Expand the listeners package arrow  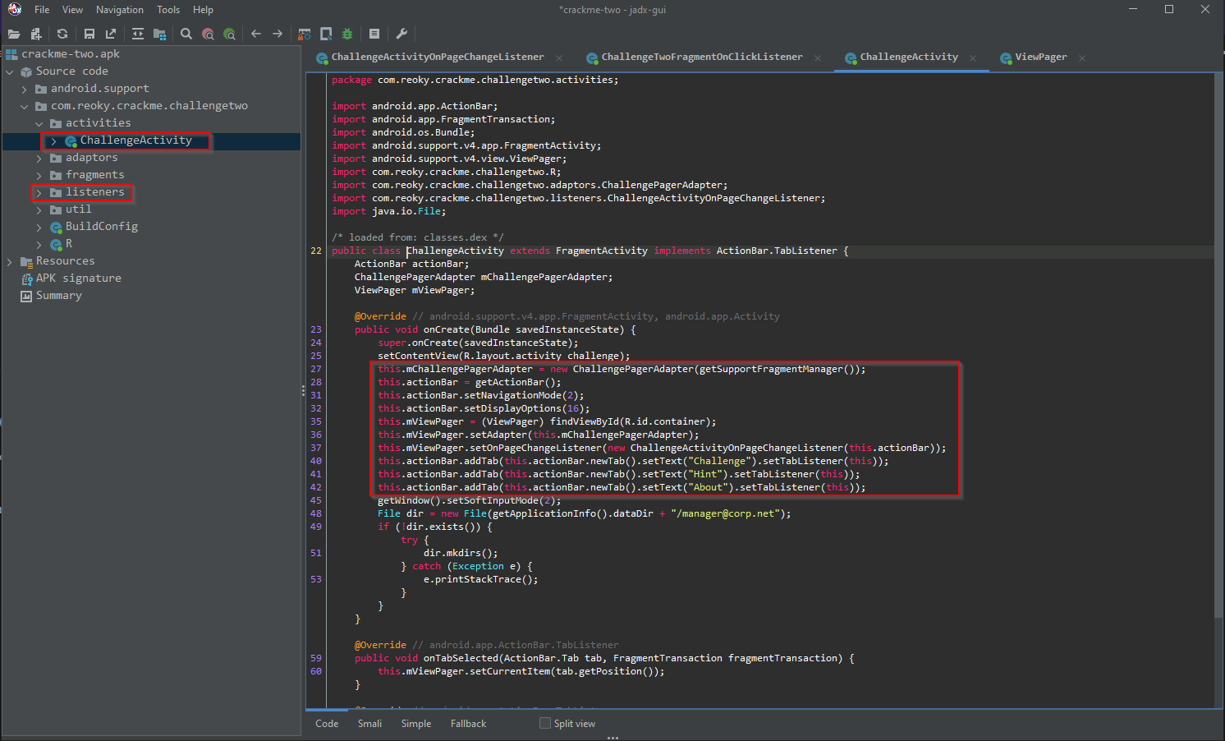[39, 192]
